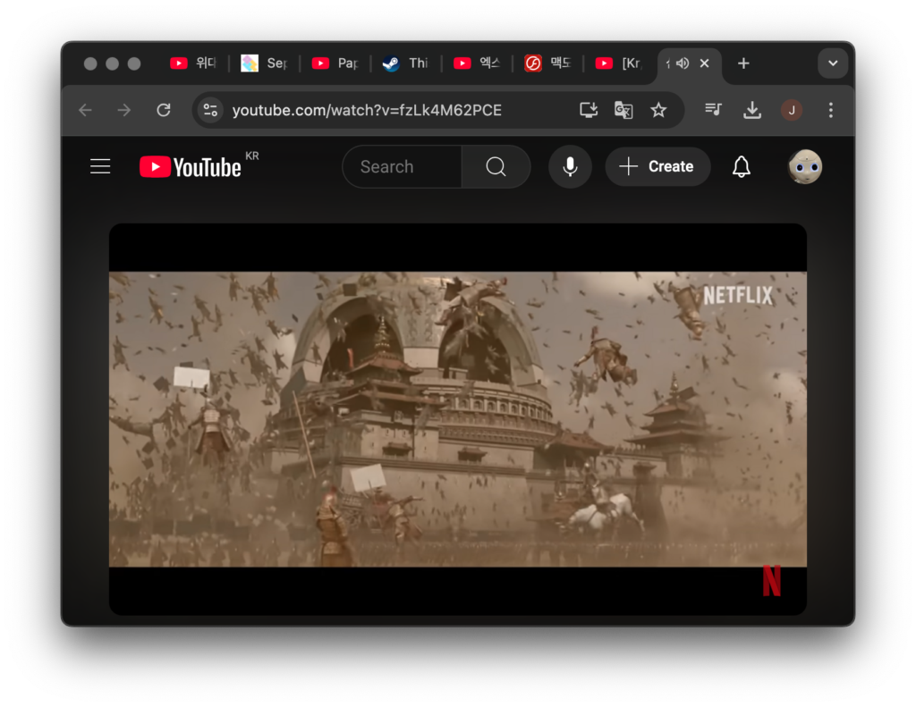The image size is (916, 707).
Task: Start voice search with microphone icon
Action: (x=570, y=167)
